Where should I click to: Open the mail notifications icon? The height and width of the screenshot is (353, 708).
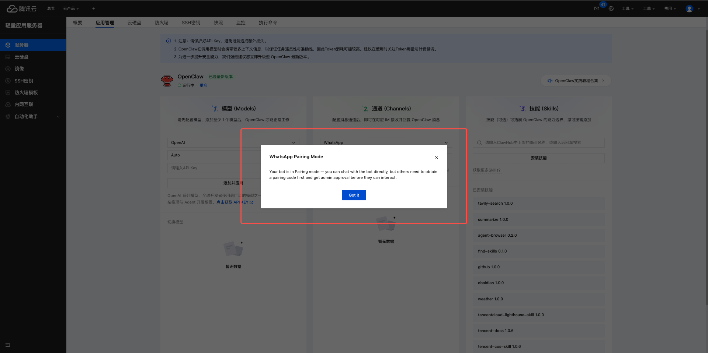click(596, 8)
